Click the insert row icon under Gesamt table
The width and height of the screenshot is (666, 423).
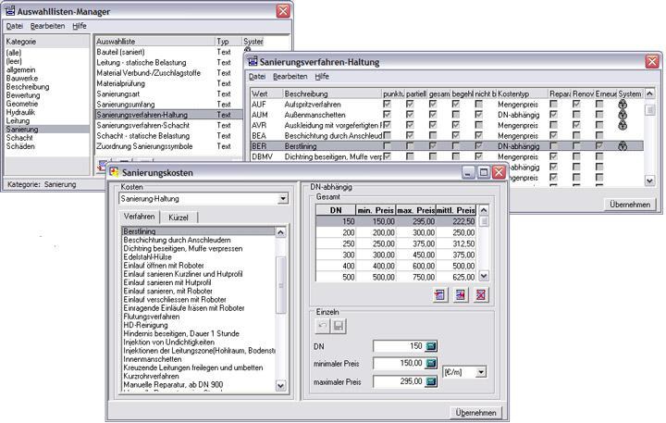pos(460,294)
